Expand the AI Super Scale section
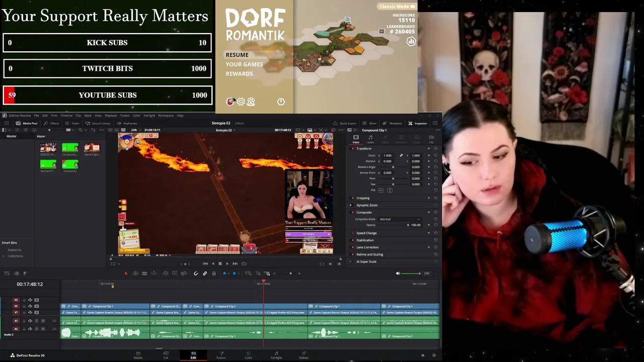 tap(366, 261)
